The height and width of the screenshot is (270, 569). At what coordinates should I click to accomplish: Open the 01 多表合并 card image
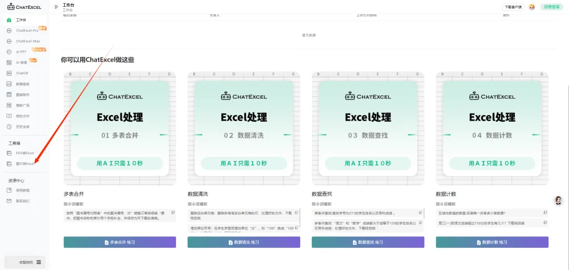[120, 128]
